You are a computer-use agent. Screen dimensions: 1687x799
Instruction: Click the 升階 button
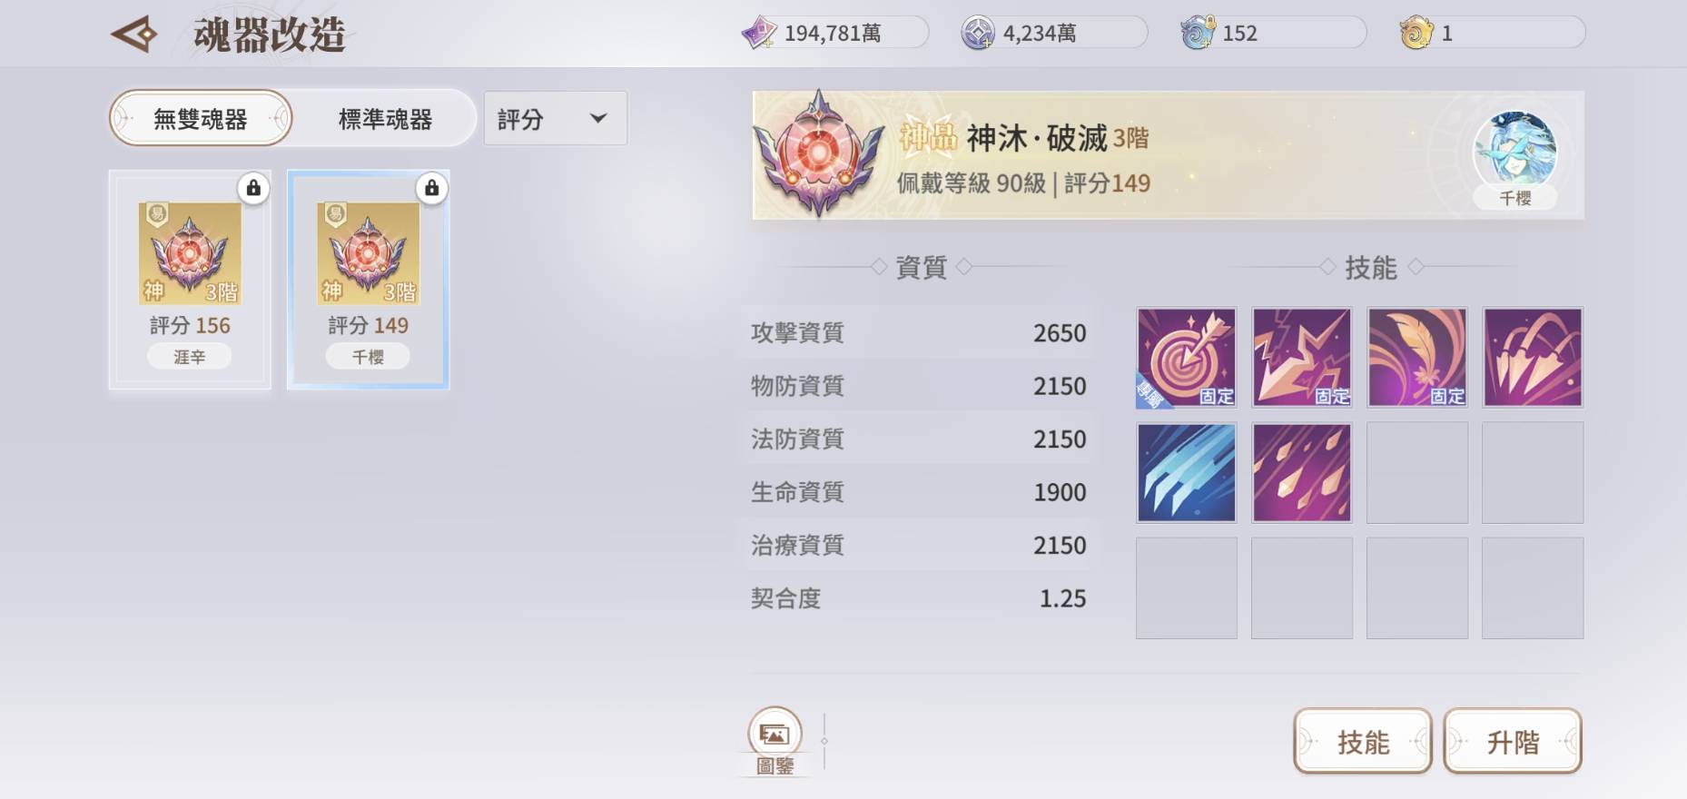coord(1513,742)
